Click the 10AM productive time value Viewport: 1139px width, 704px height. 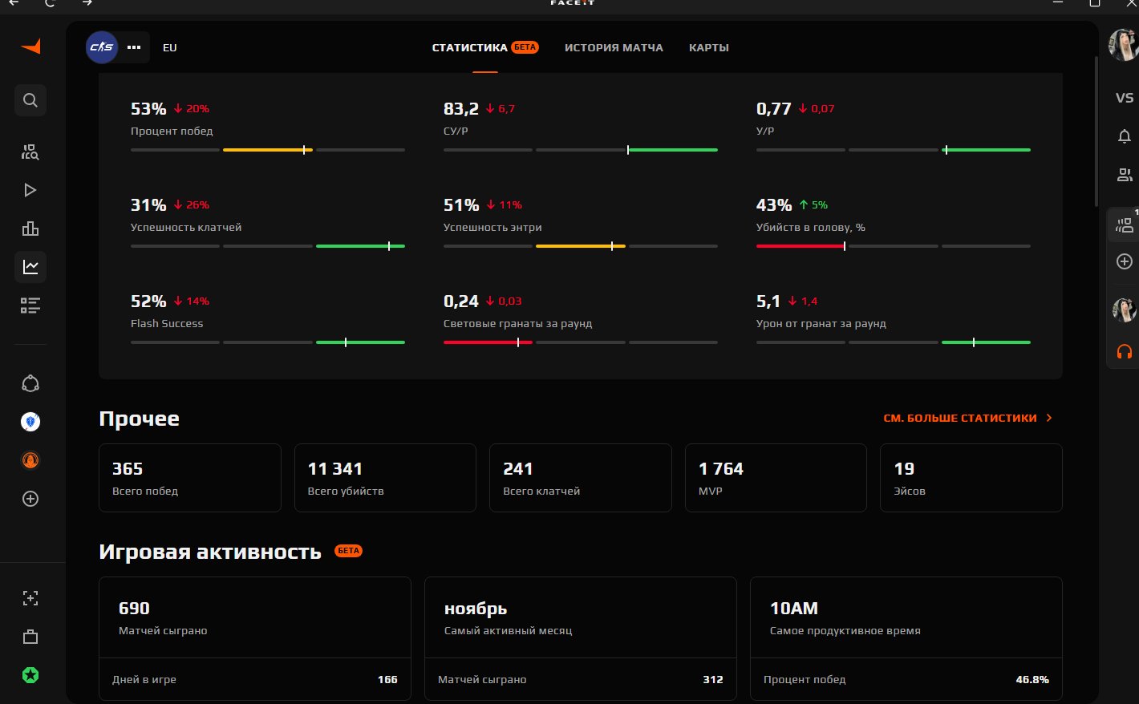[x=794, y=609]
